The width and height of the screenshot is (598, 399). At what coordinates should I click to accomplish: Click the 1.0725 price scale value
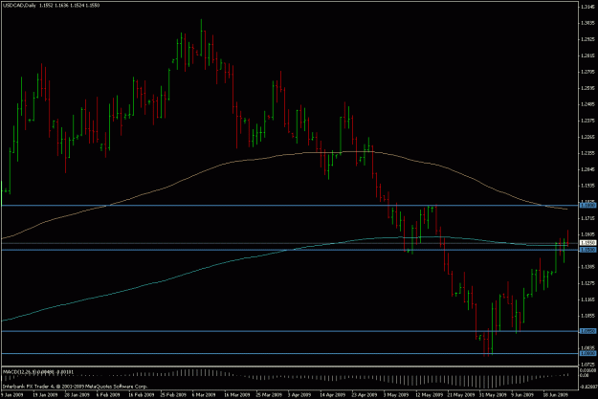tap(587, 365)
